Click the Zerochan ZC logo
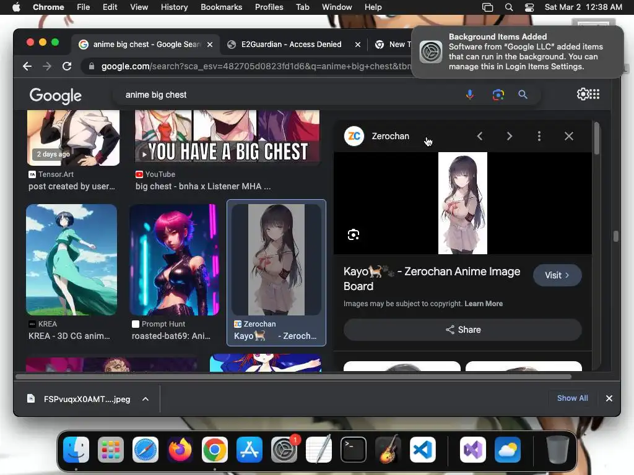Image resolution: width=634 pixels, height=475 pixels. [354, 136]
